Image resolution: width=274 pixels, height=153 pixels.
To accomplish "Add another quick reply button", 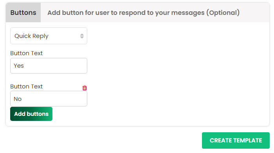I will point(31,114).
